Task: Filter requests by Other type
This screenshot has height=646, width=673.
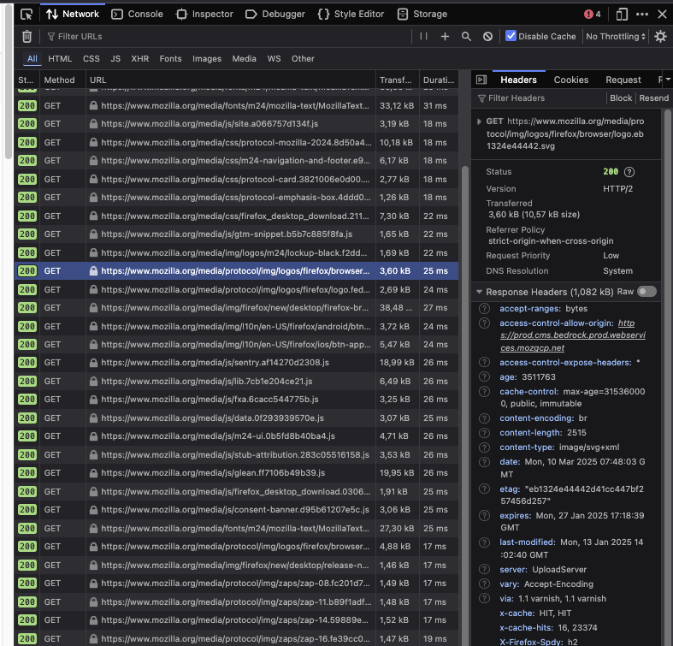Action: click(303, 59)
